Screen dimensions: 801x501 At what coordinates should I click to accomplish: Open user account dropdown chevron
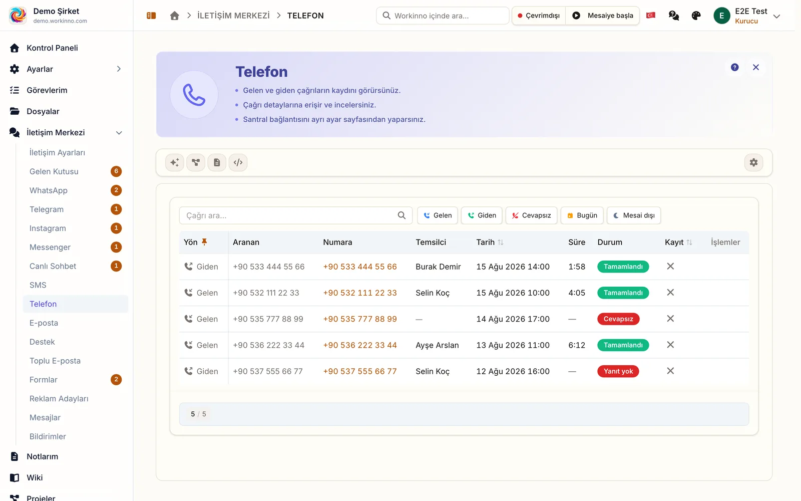pos(776,17)
